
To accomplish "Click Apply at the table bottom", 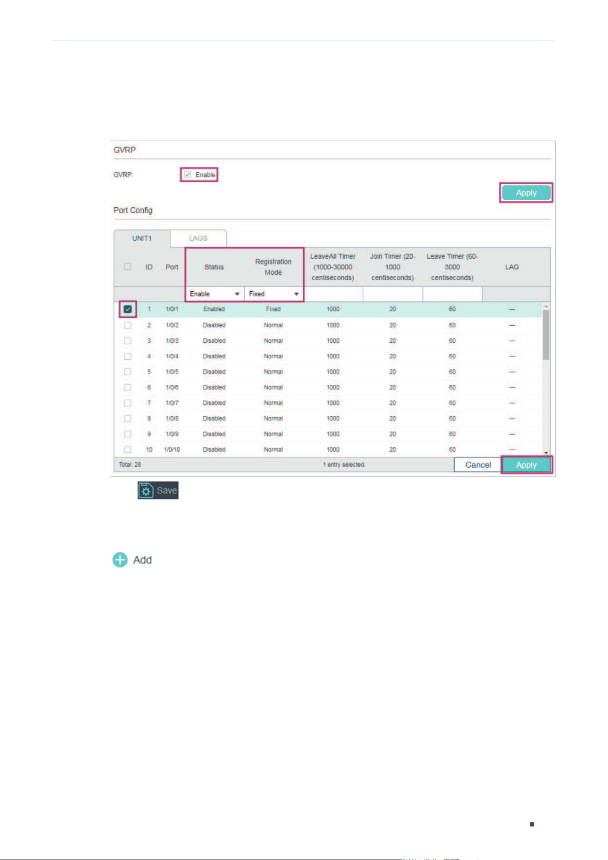I will (x=526, y=464).
